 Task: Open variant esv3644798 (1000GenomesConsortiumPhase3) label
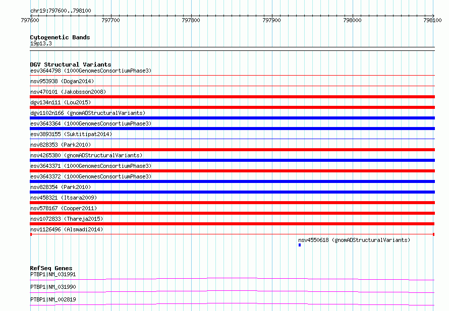91,71
